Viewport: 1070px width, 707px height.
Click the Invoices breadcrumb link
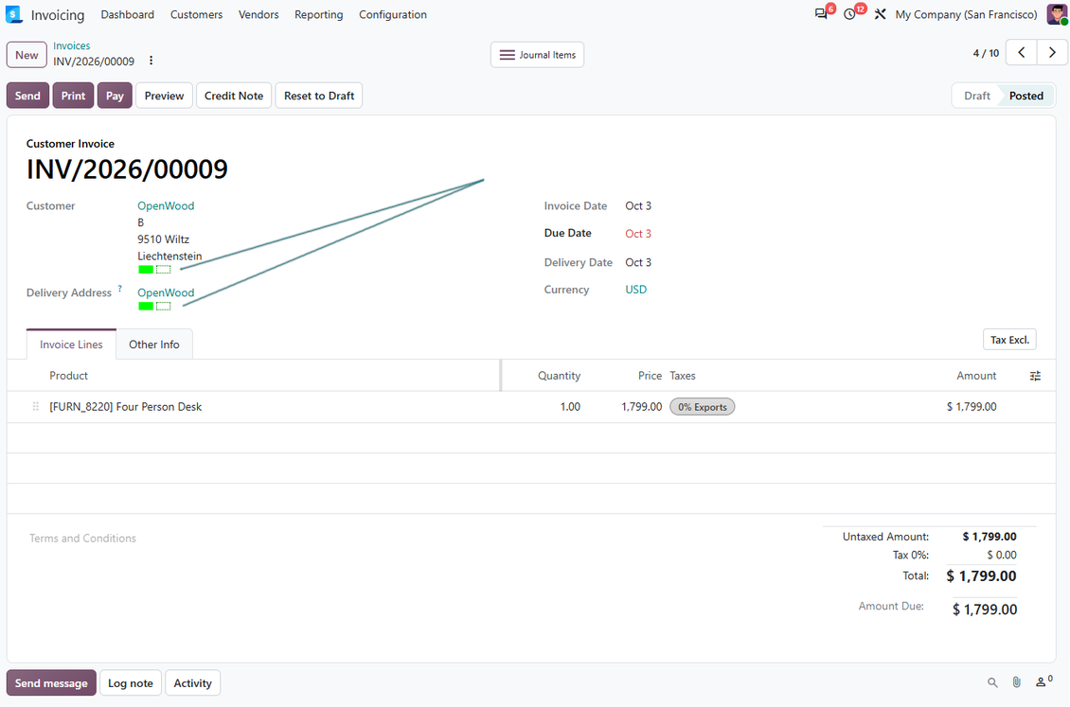tap(72, 45)
